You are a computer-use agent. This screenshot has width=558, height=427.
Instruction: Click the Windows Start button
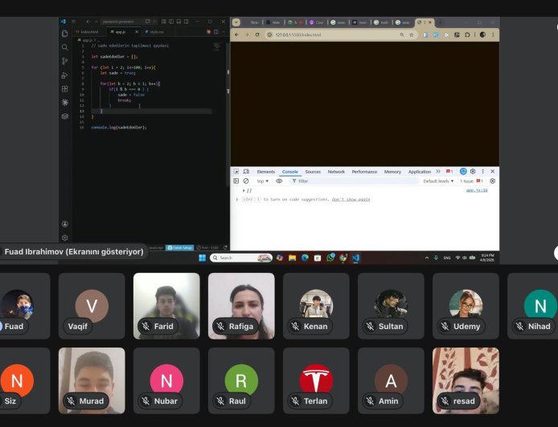(202, 258)
